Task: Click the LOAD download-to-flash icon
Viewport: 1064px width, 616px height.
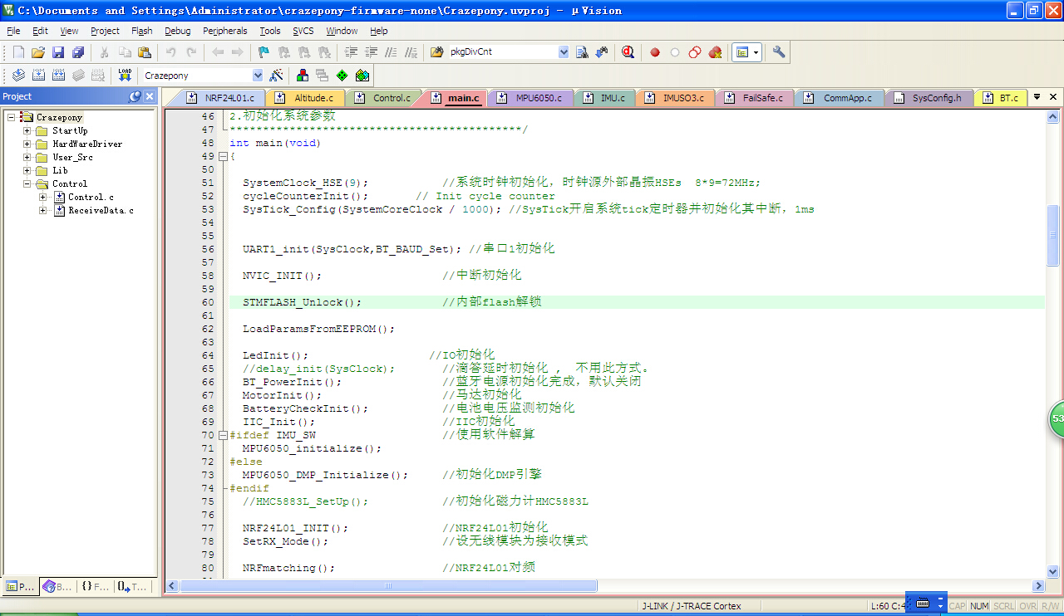Action: pos(125,76)
